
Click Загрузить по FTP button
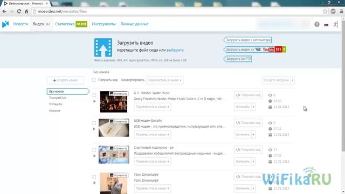tap(238, 59)
